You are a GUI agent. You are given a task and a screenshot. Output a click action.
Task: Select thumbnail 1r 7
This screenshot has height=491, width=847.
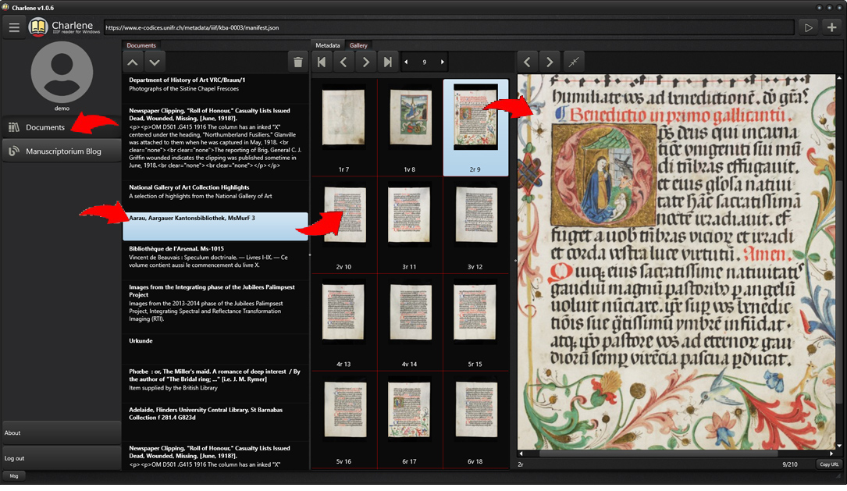(343, 127)
